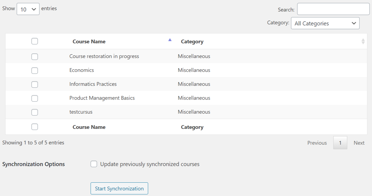This screenshot has width=372, height=196.
Task: Expand the All Categories dropdown
Action: coord(325,23)
